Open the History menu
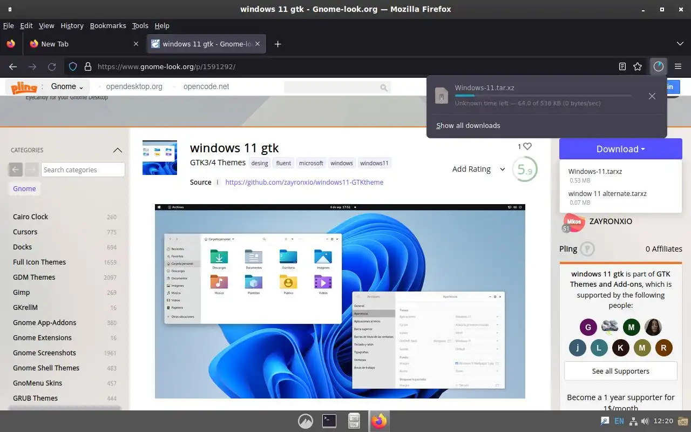The image size is (691, 432). (x=72, y=25)
